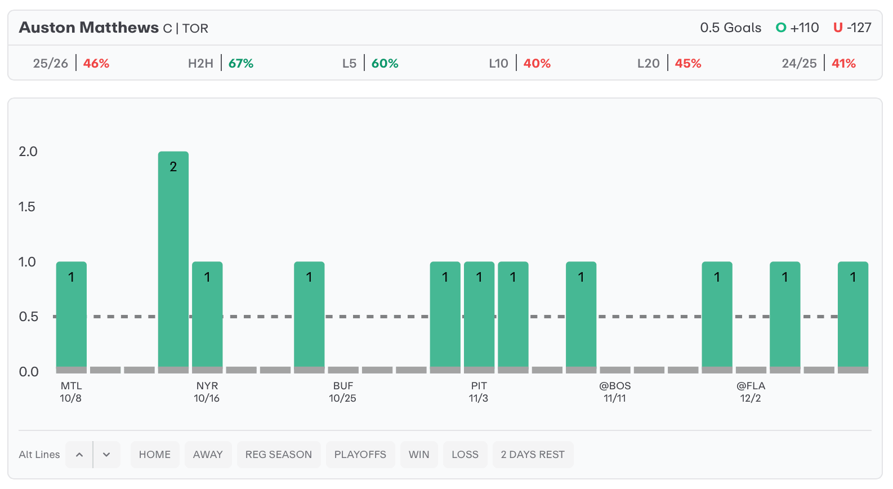Image resolution: width=893 pixels, height=489 pixels.
Task: Switch to the L5 60% split
Action: click(x=370, y=63)
